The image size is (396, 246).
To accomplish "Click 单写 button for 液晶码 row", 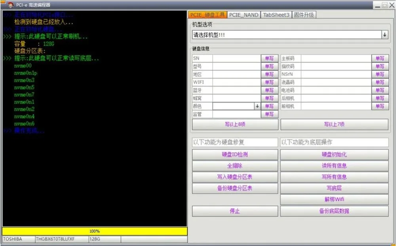I will click(x=380, y=82).
